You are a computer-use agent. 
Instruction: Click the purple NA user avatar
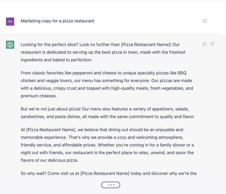(10, 21)
